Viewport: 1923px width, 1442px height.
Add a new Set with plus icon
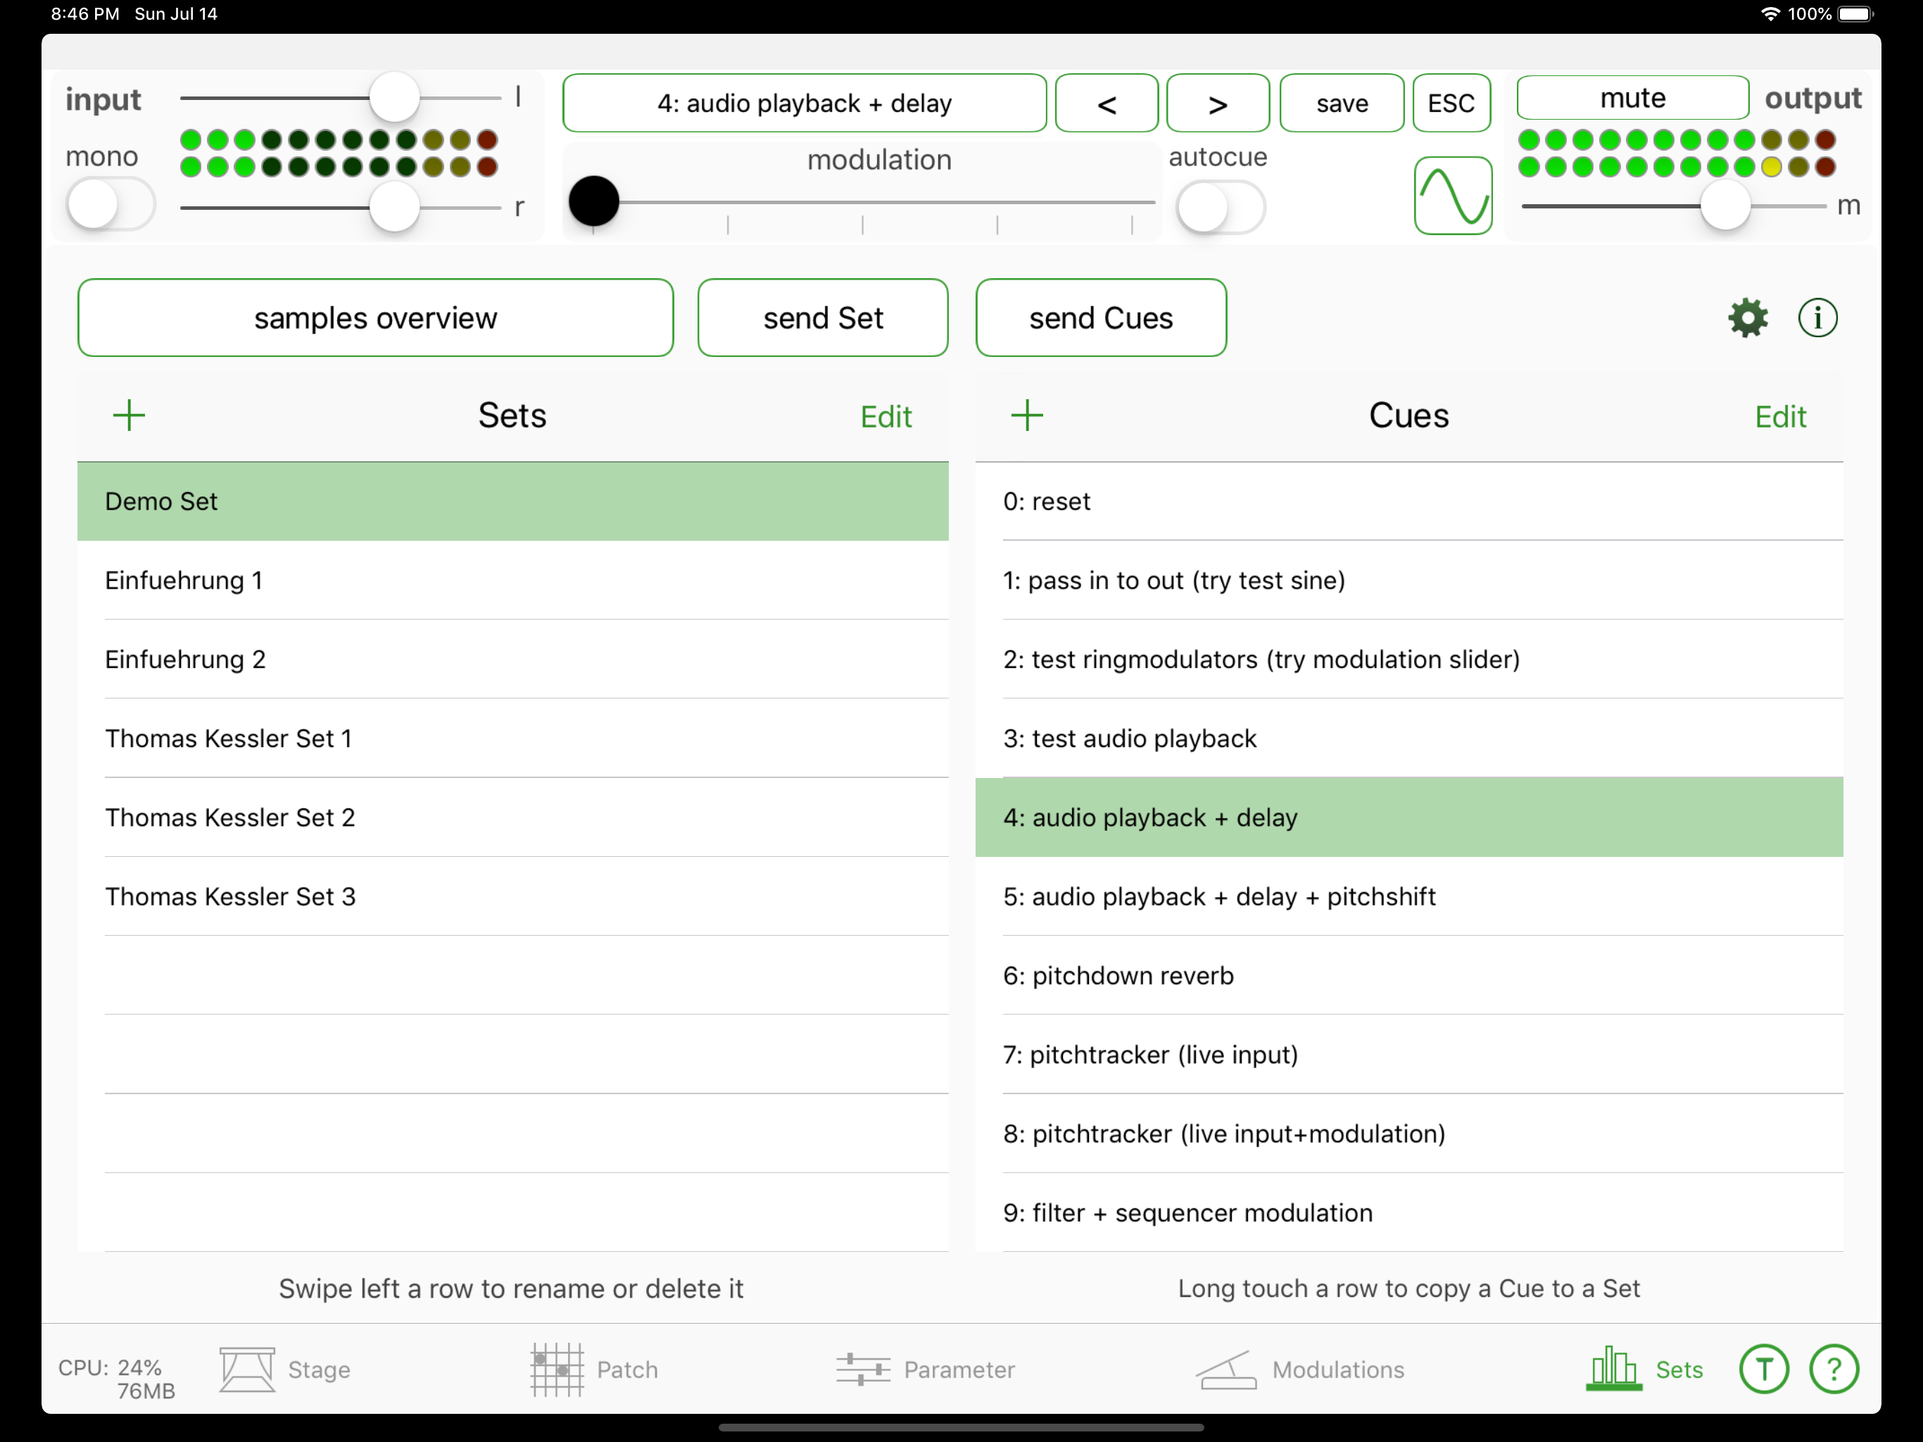pos(129,415)
